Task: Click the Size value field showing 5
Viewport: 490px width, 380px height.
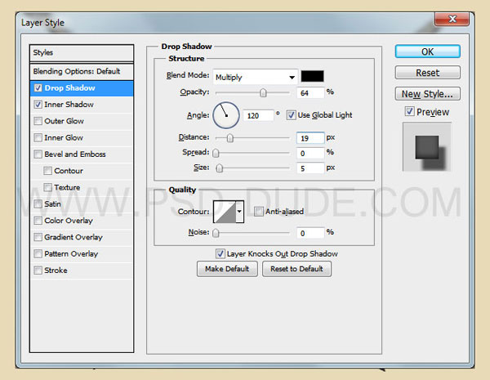Action: coord(310,168)
